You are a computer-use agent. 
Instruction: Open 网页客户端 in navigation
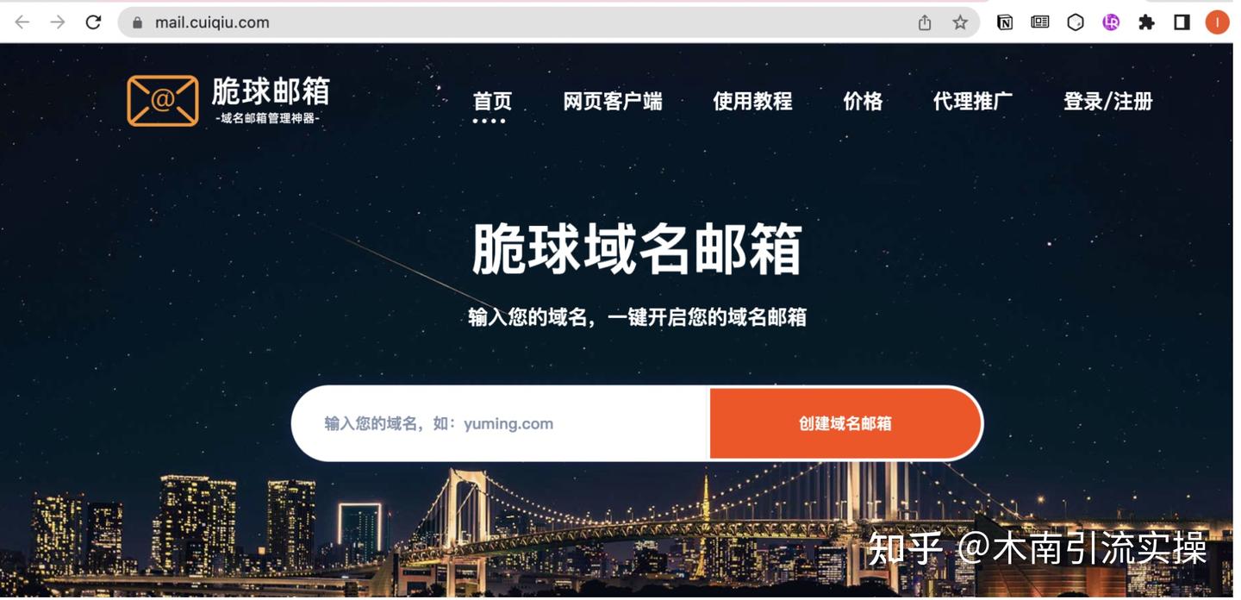(x=613, y=102)
